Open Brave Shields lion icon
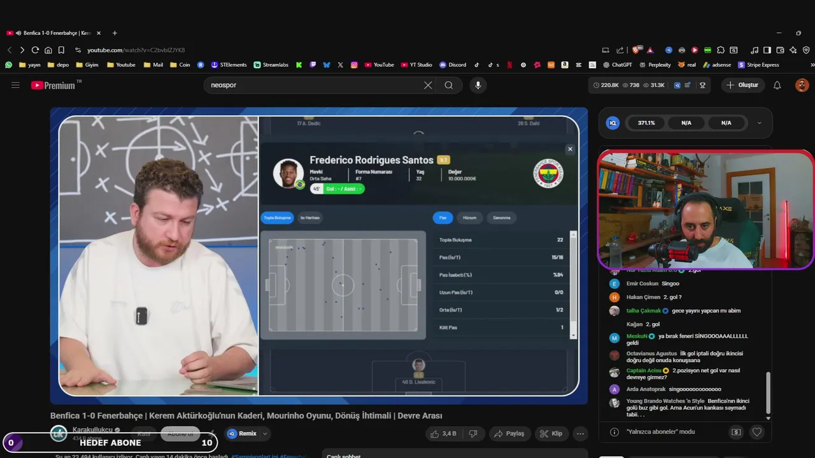The width and height of the screenshot is (815, 458). 636,50
